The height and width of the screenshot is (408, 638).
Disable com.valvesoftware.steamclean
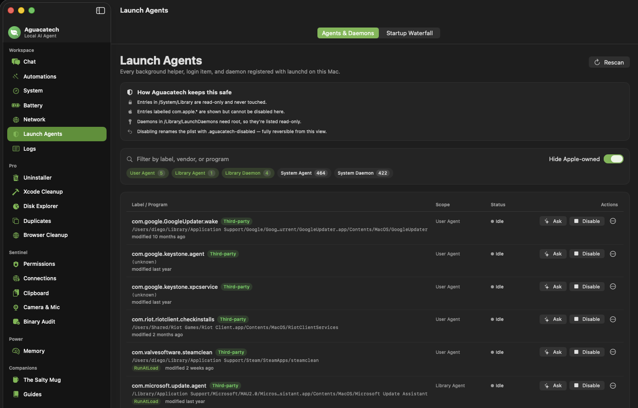(x=587, y=352)
